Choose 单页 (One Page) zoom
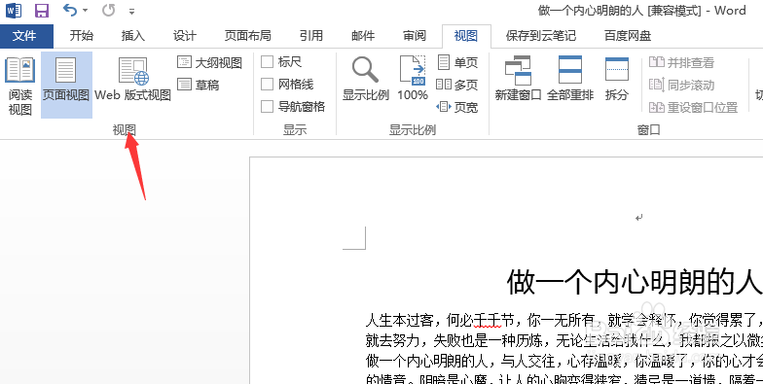This screenshot has height=384, width=763. tap(457, 62)
